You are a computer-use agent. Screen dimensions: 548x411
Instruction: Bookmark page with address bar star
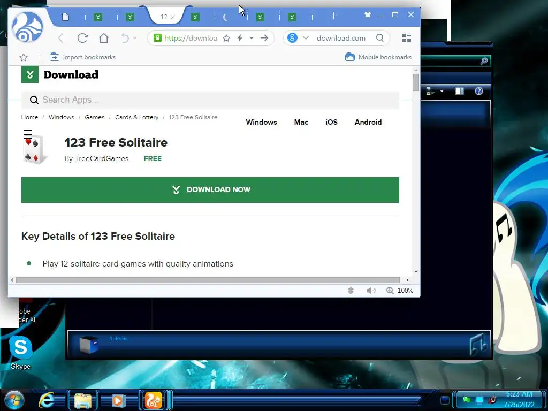(226, 38)
